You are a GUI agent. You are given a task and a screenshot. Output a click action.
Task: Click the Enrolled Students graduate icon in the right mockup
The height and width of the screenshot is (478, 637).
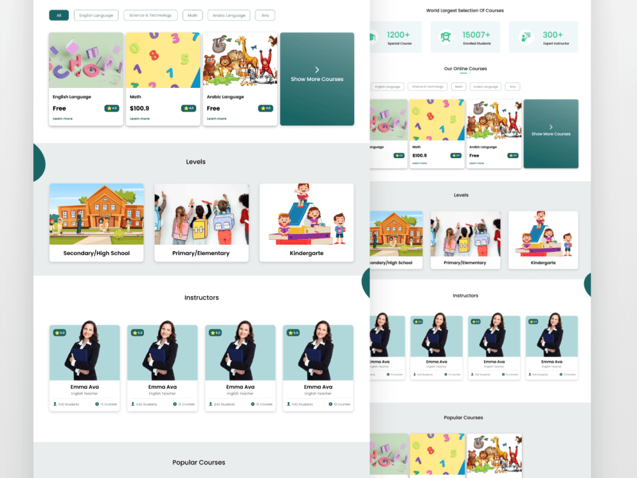point(446,38)
